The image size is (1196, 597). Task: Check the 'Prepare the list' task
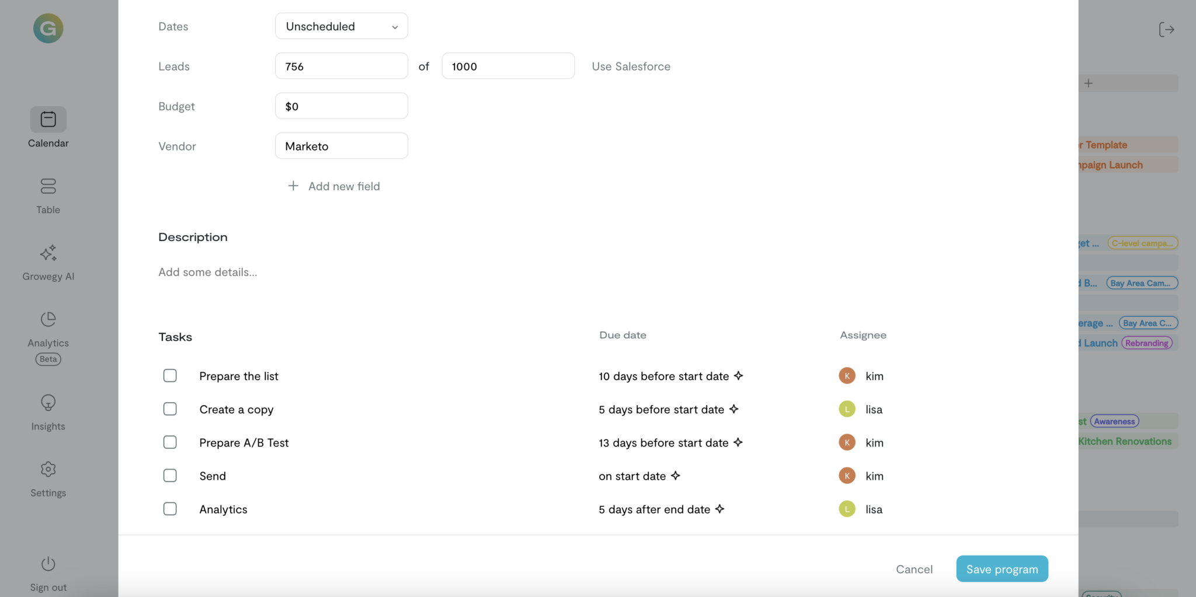[170, 376]
